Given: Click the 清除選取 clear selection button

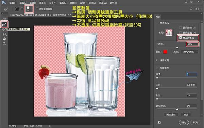Looking at the screenshot, I should (x=171, y=115).
